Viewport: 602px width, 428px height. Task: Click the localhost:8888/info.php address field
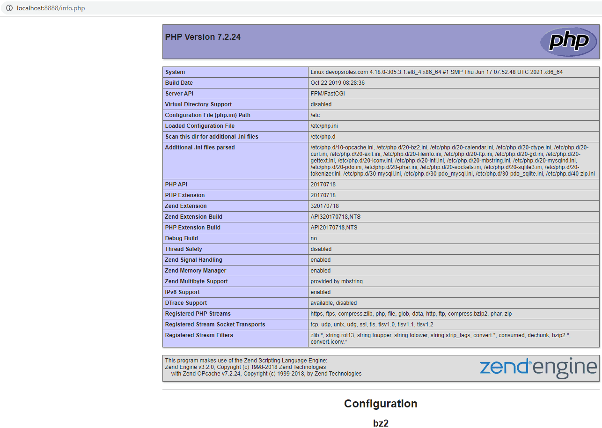pos(51,8)
